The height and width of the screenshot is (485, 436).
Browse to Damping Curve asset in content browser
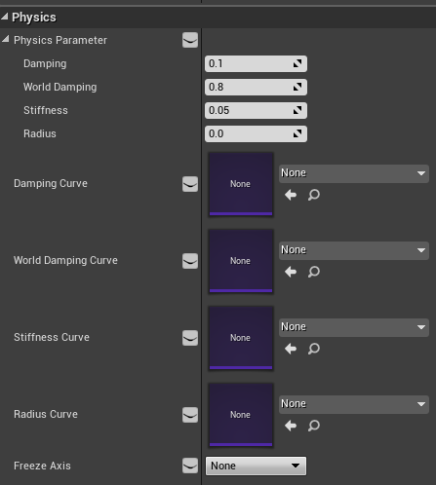pos(314,195)
